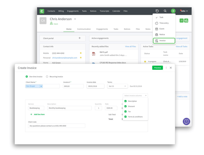The width and height of the screenshot is (204, 155).
Task: Click the (222) 444-4242 mobile number
Action: 58,53
